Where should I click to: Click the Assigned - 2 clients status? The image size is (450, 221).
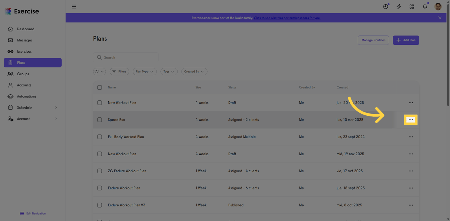(x=243, y=120)
